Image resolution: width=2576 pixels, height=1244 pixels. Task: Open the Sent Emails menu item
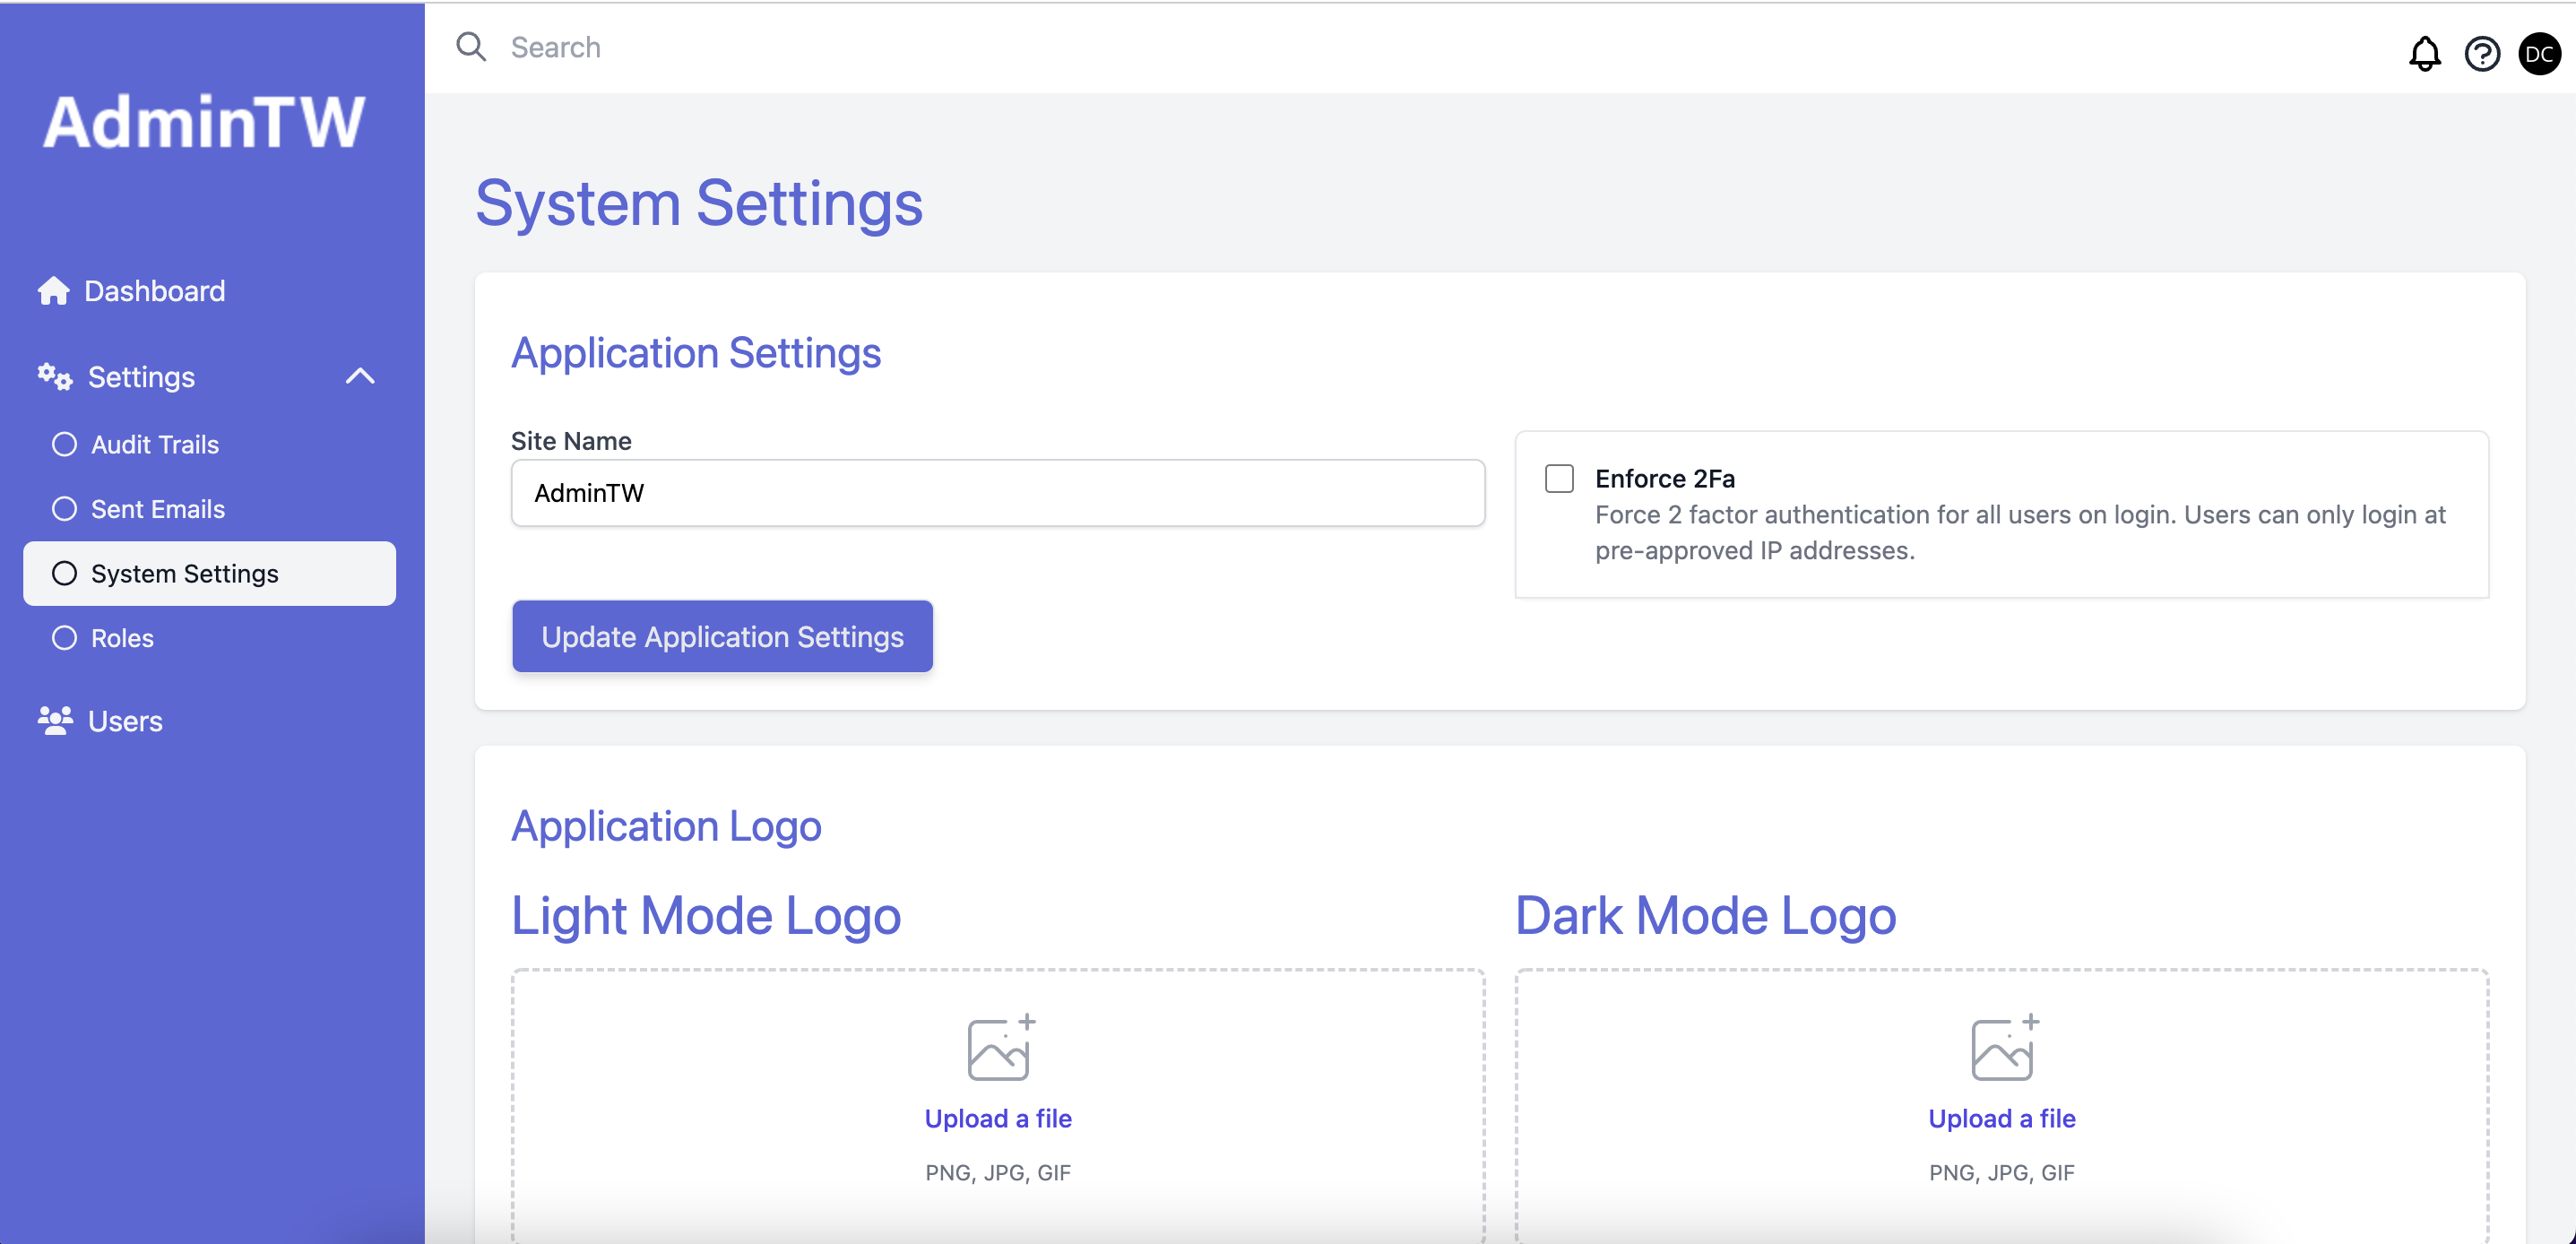158,509
